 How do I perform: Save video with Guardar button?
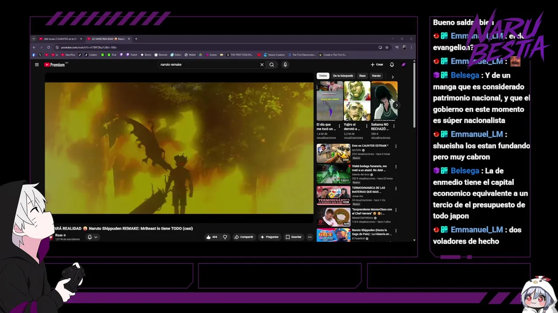(293, 237)
